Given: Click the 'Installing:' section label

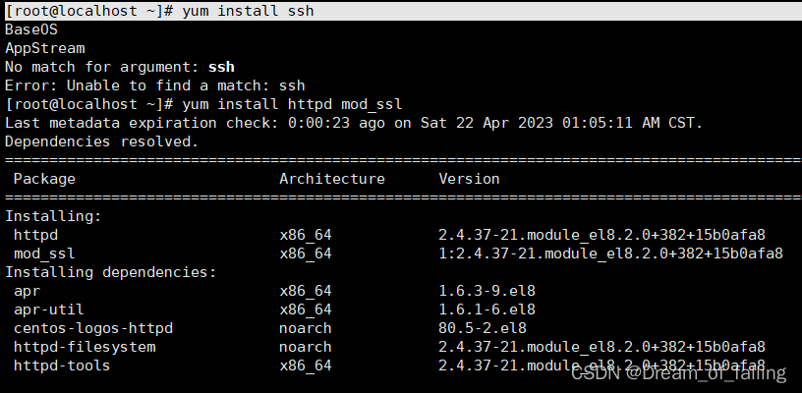Looking at the screenshot, I should [x=54, y=216].
